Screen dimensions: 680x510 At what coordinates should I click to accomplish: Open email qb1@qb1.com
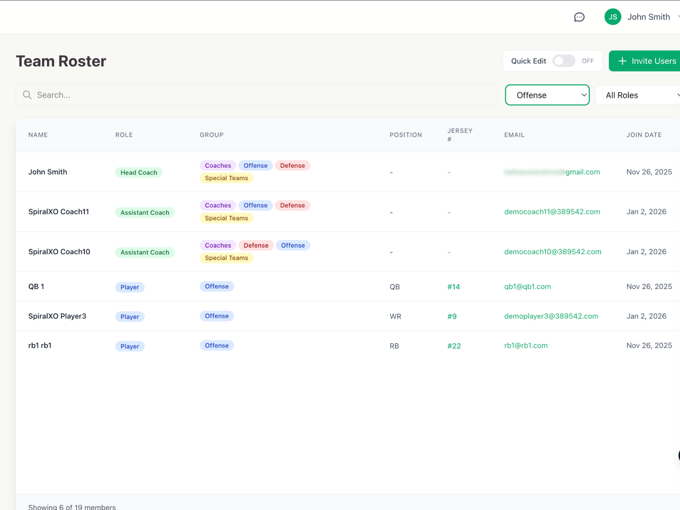click(527, 286)
